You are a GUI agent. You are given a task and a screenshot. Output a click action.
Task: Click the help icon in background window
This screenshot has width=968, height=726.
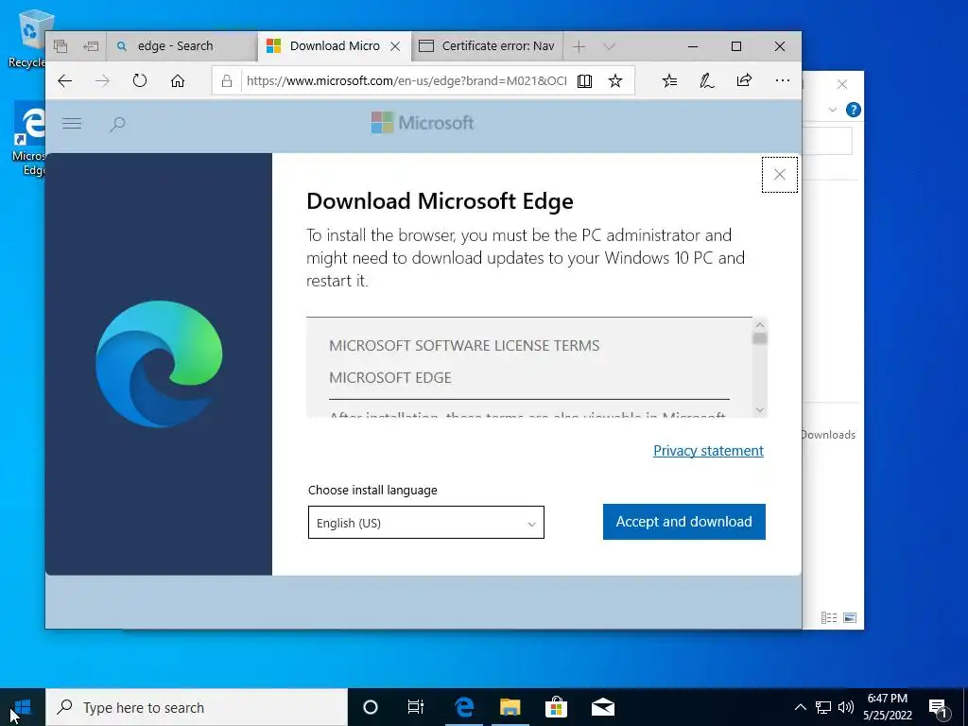(854, 110)
